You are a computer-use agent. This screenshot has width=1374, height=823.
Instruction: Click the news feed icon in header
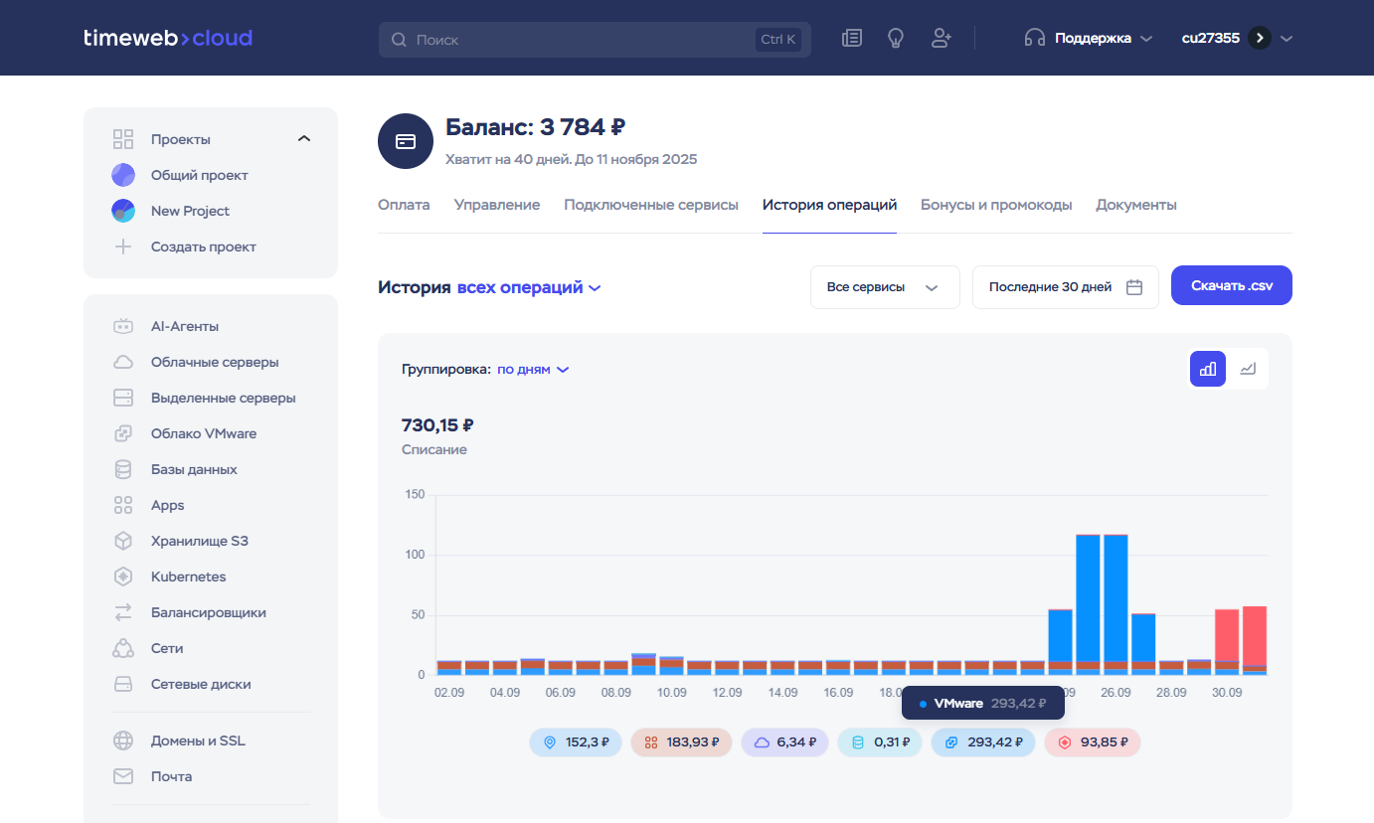coord(851,39)
